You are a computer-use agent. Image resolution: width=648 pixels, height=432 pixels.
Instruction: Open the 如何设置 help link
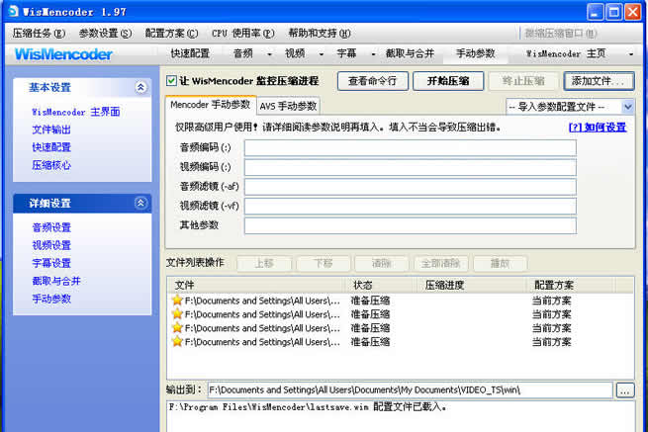[598, 128]
